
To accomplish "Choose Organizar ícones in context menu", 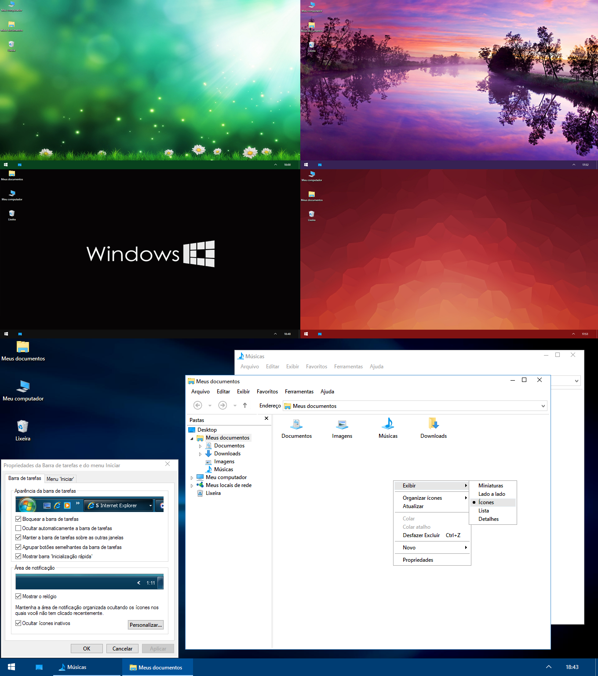I will pyautogui.click(x=432, y=498).
